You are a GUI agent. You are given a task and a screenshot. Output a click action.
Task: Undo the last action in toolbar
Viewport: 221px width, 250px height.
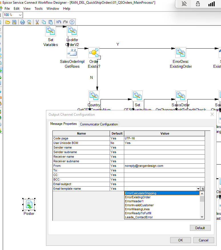[x=59, y=22]
